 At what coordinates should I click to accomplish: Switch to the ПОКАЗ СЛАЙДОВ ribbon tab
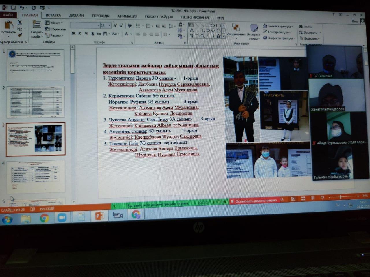[159, 17]
